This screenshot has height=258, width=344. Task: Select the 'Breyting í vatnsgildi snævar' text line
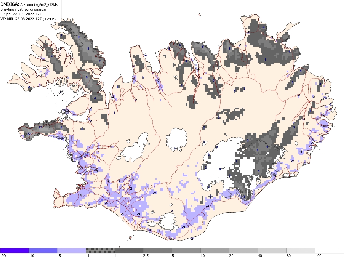coord(23,9)
